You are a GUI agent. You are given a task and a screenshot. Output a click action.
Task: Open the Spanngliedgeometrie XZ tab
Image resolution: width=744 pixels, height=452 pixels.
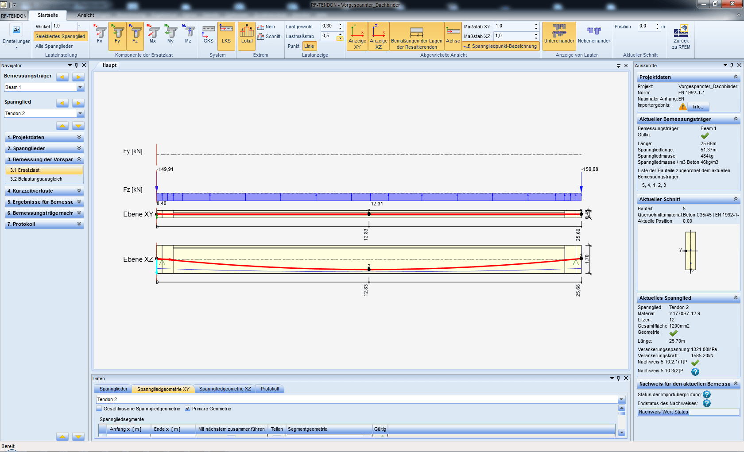pyautogui.click(x=225, y=389)
